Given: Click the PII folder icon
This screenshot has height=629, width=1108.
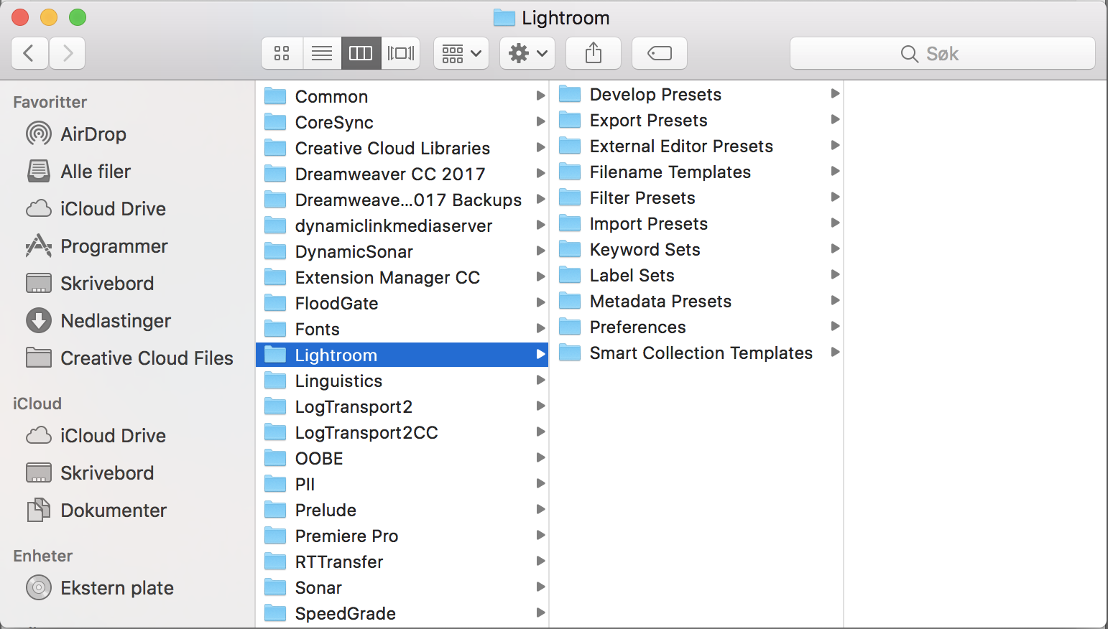Looking at the screenshot, I should tap(275, 484).
